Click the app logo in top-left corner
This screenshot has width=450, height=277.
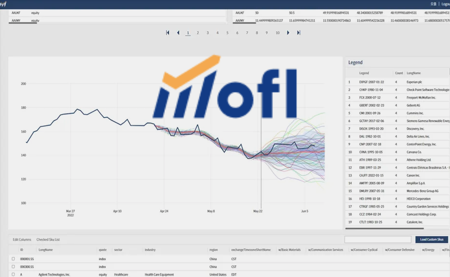coord(3,4)
